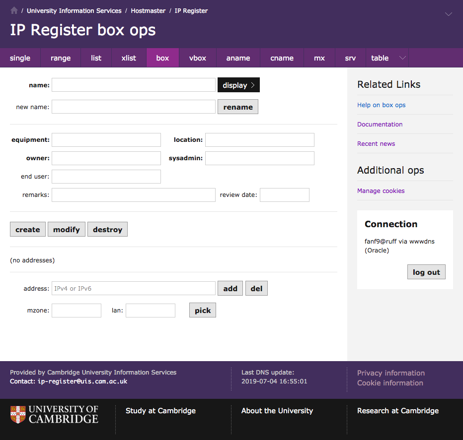Expand the top-right header chevron

point(448,14)
